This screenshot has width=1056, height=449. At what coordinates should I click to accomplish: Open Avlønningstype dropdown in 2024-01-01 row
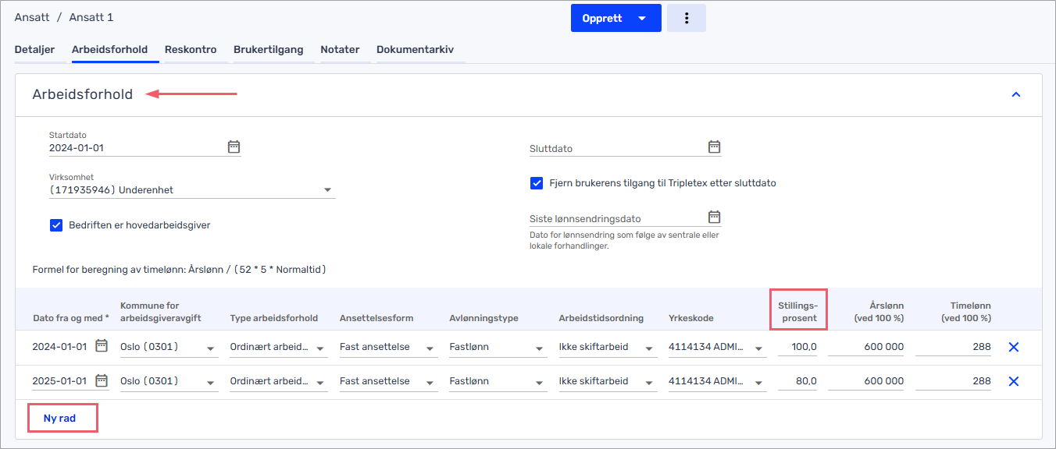pyautogui.click(x=498, y=348)
